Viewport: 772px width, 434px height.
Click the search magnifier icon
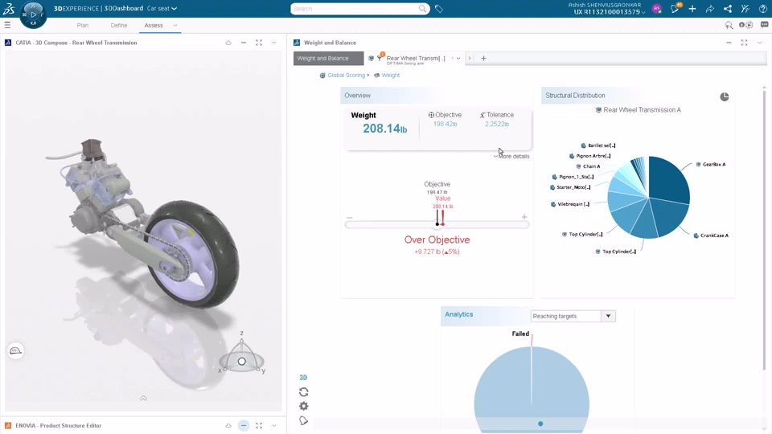coord(422,8)
